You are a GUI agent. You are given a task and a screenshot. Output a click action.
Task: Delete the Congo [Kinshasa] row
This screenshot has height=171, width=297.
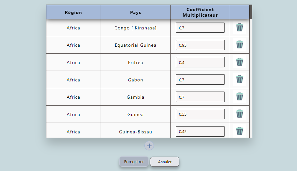click(x=239, y=27)
